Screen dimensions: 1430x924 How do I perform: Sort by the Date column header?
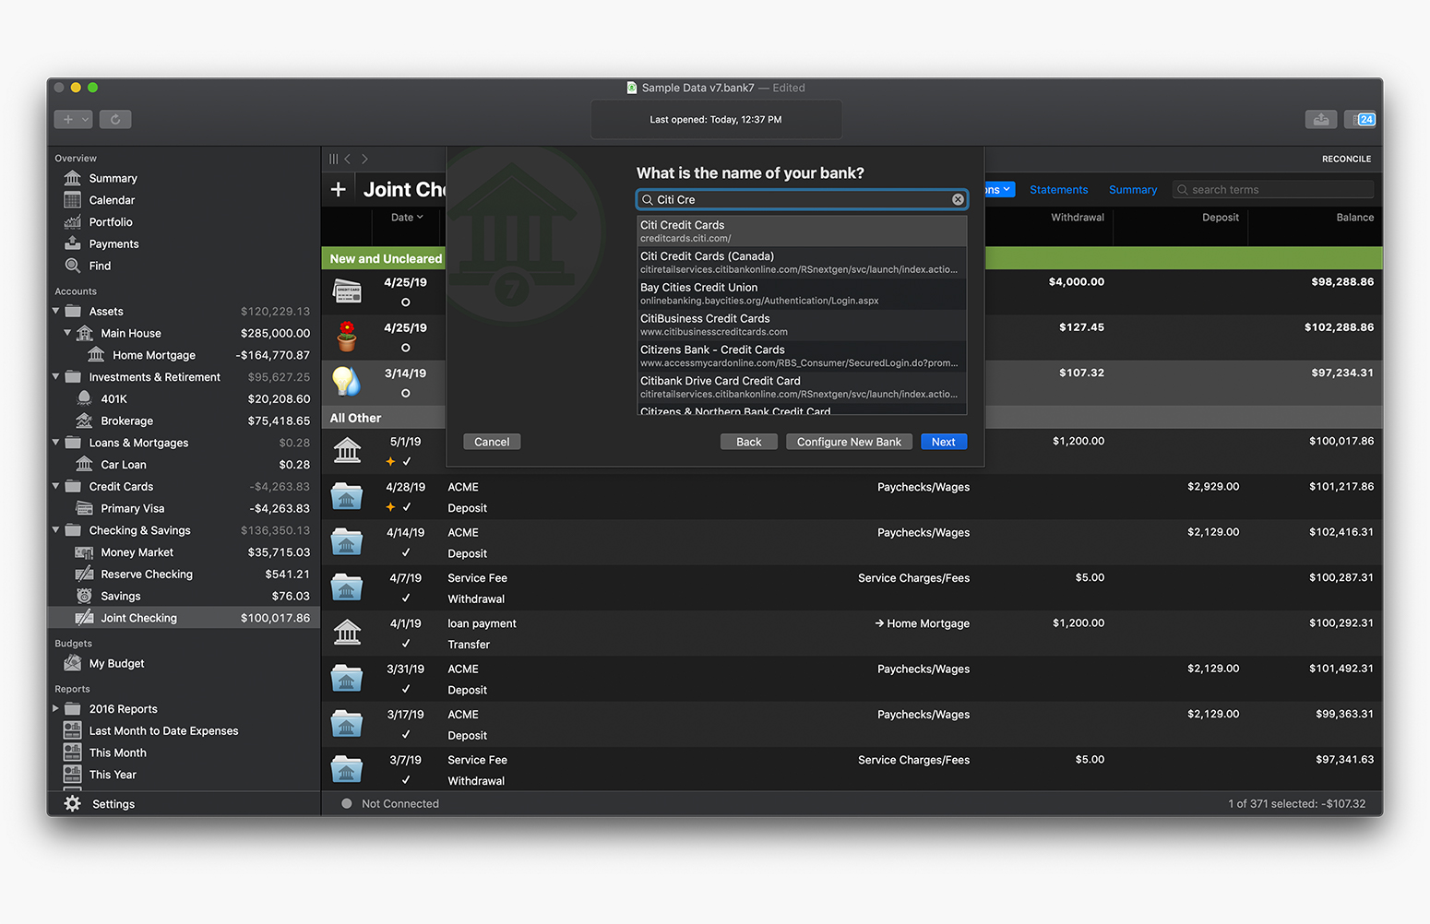(406, 218)
